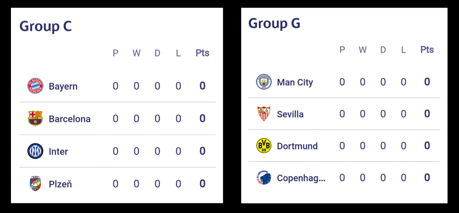The width and height of the screenshot is (459, 213).
Task: Click the Manchester City club badge
Action: pyautogui.click(x=264, y=82)
